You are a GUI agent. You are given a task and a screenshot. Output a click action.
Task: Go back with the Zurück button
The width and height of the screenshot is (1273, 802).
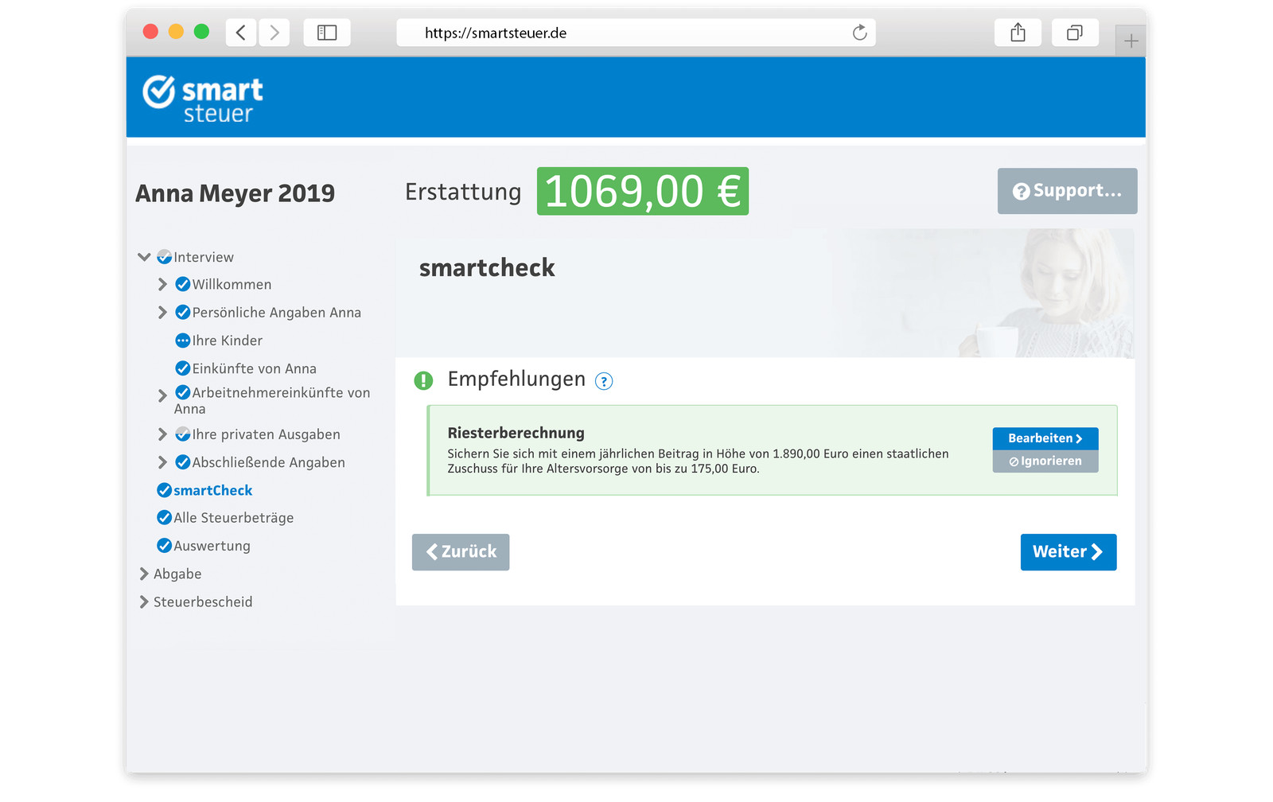click(461, 552)
